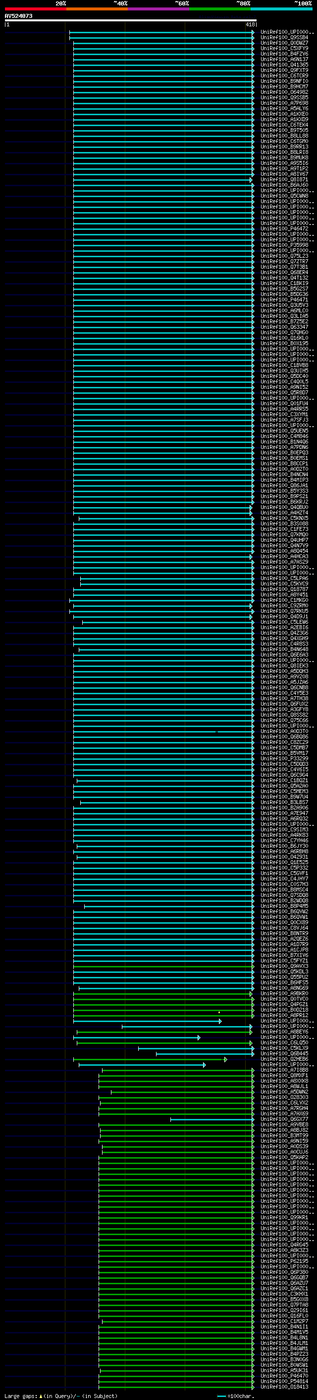Image resolution: width=317 pixels, height=1400 pixels.
Task: Click the cyan ~100% identity color segment
Action: pos(281,9)
